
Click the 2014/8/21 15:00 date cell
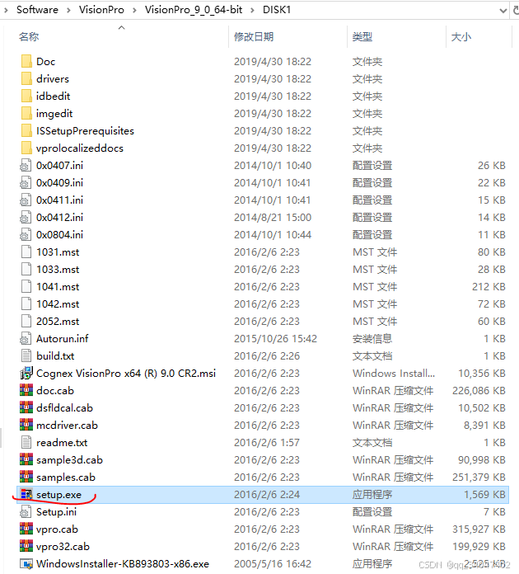273,218
